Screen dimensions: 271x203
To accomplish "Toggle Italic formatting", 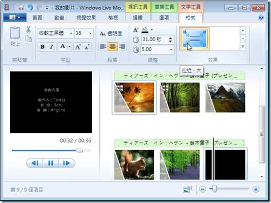I will coord(52,47).
